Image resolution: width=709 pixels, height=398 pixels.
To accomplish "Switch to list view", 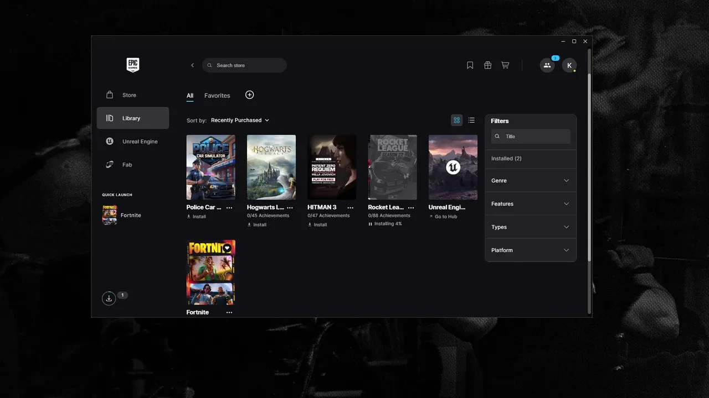I will (471, 120).
